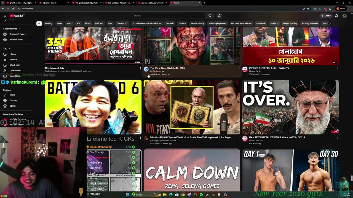Screen dimensions: 353x198
Task: Select the All filter chip
Action: coord(39,23)
